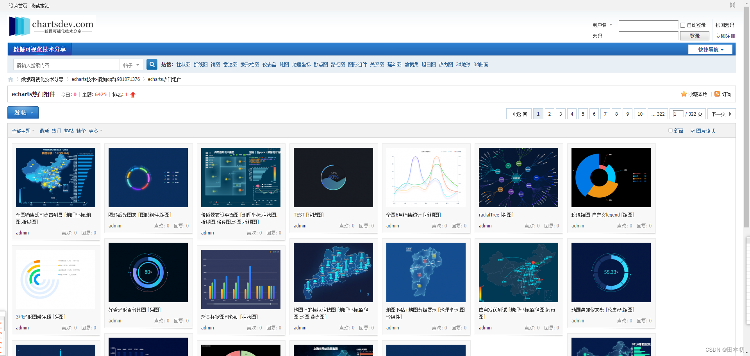Click the 地图下钻+地图数据展示 post title
Image resolution: width=750 pixels, height=356 pixels.
pos(425,313)
